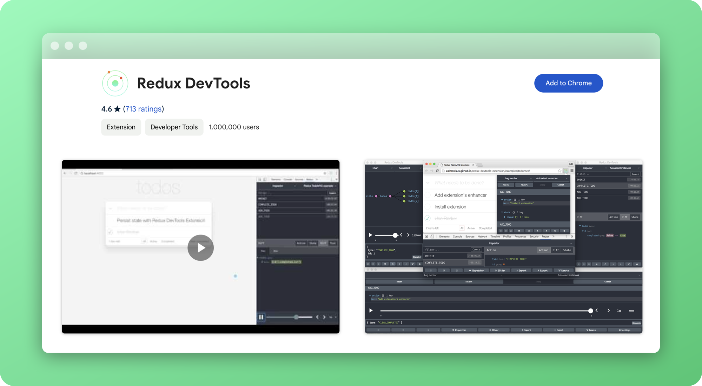Image resolution: width=702 pixels, height=386 pixels.
Task: Click the device toolbar icon in DevTools
Action: 432,237
